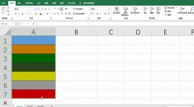The height and width of the screenshot is (107, 194).
Task: Click AutoSum (自动求和)
Action: 169,8
